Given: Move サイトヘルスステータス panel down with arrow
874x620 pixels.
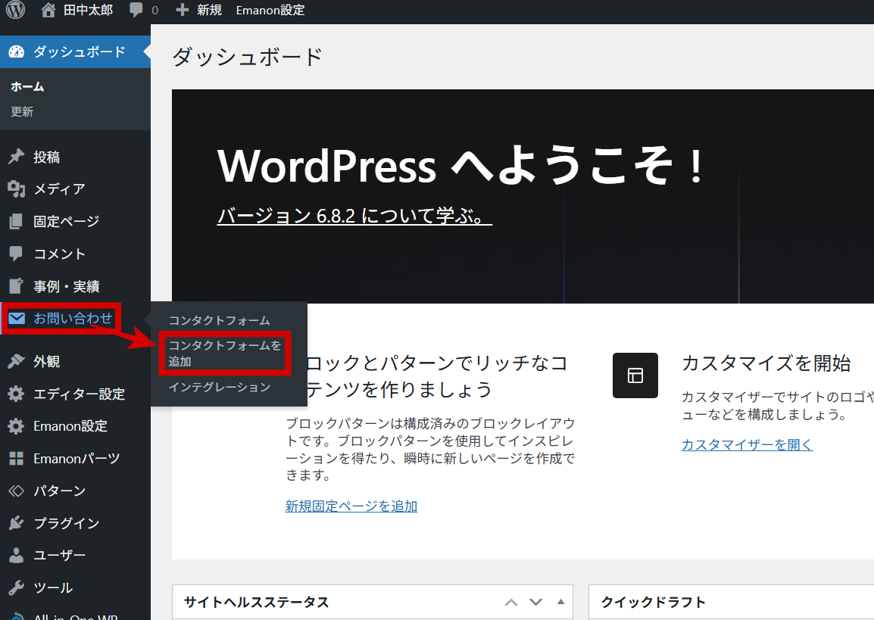Looking at the screenshot, I should tap(535, 602).
